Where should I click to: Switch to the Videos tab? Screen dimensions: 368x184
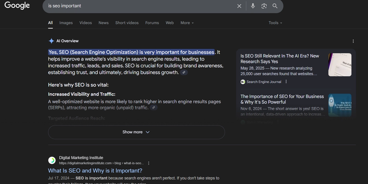click(x=86, y=23)
